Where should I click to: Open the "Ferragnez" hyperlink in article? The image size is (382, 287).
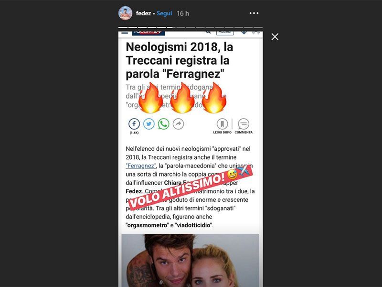pos(141,166)
